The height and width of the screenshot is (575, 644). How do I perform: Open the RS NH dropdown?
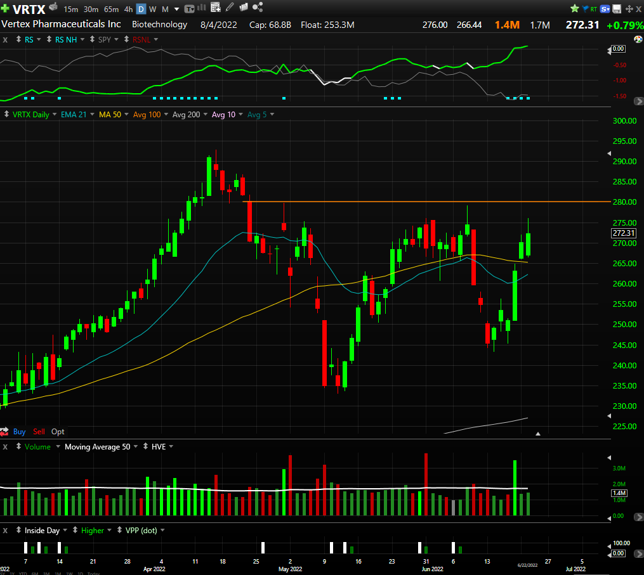tap(82, 39)
